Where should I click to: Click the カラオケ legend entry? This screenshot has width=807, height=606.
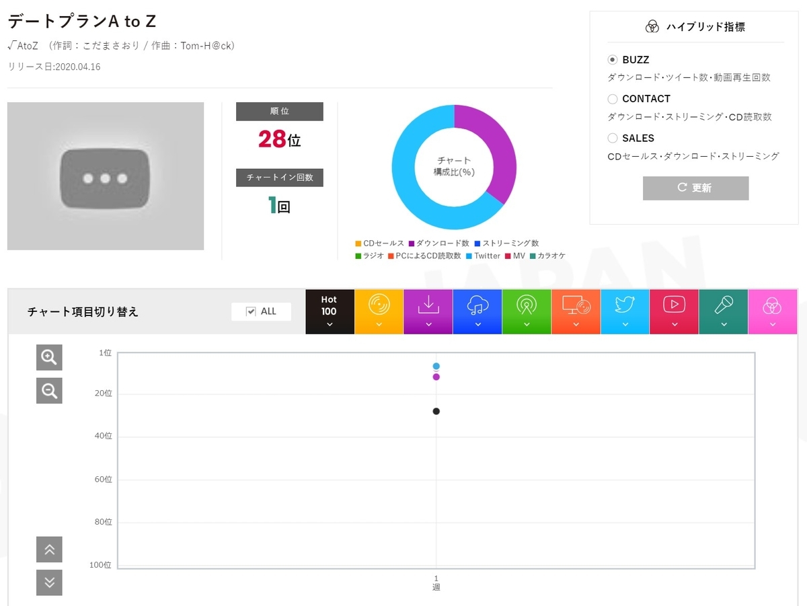coord(547,256)
